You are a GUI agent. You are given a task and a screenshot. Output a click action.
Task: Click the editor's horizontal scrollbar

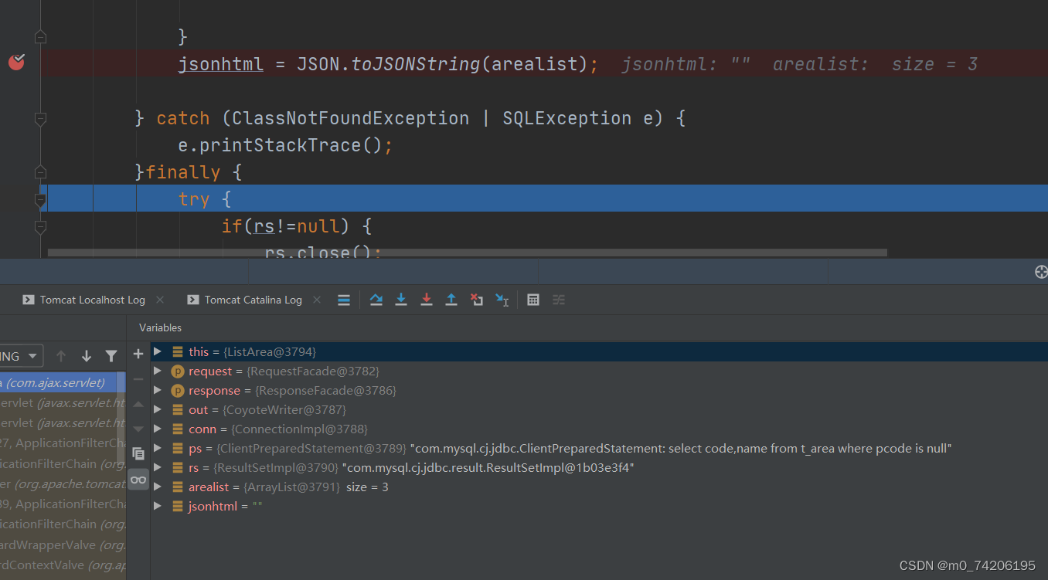(464, 252)
